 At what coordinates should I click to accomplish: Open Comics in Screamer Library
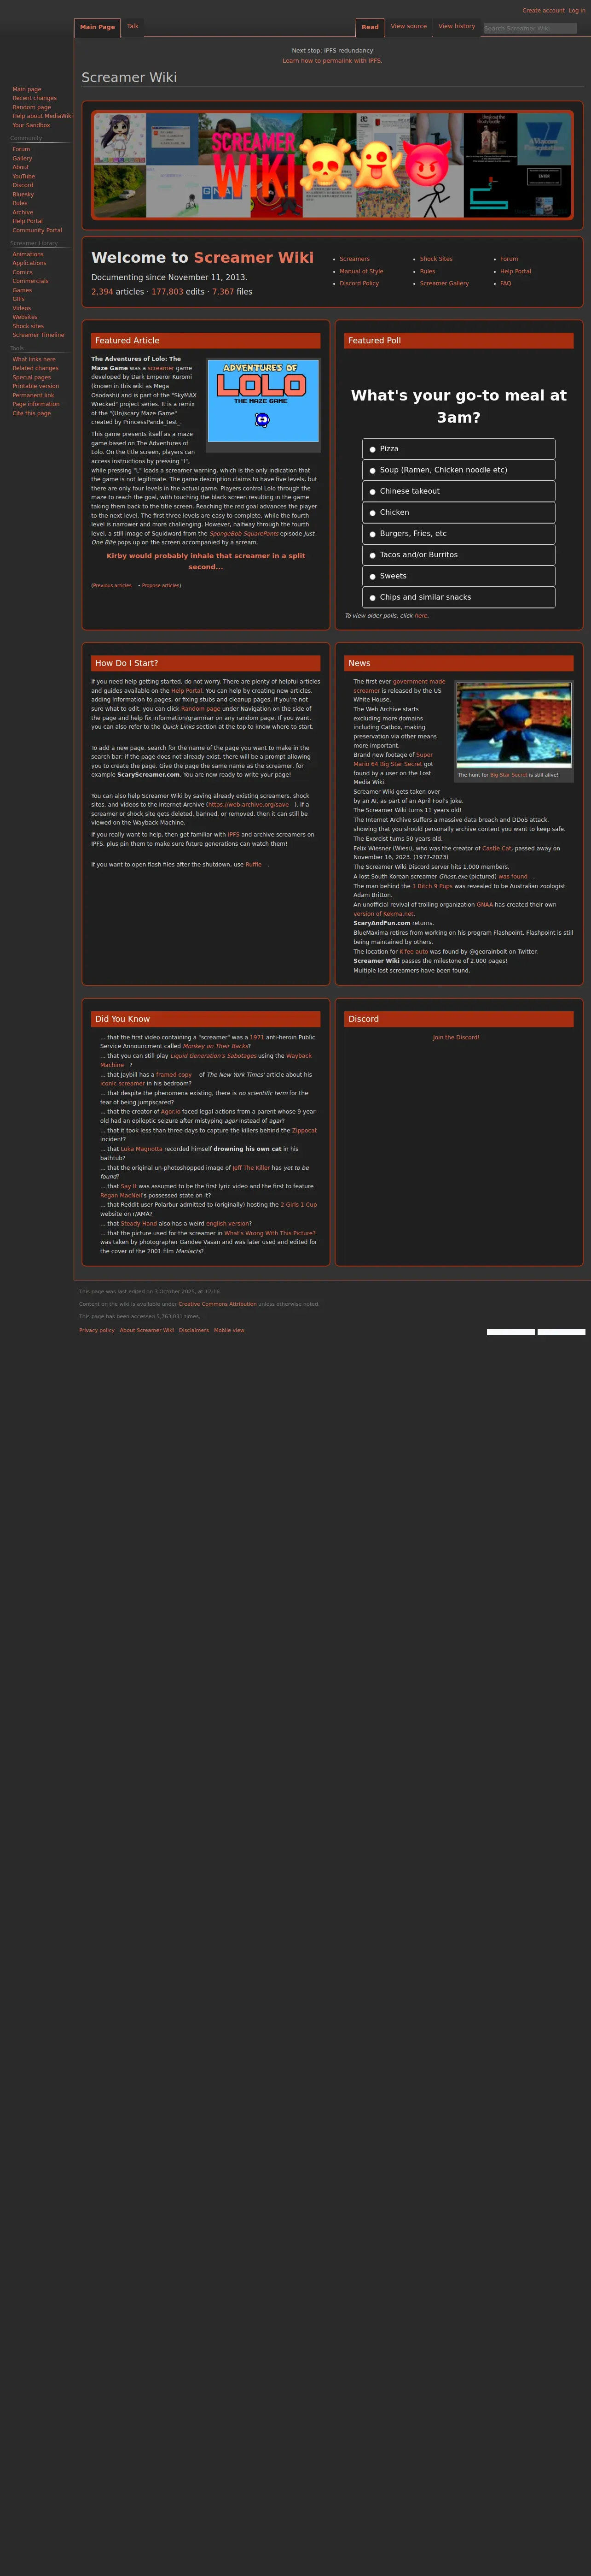pos(22,272)
